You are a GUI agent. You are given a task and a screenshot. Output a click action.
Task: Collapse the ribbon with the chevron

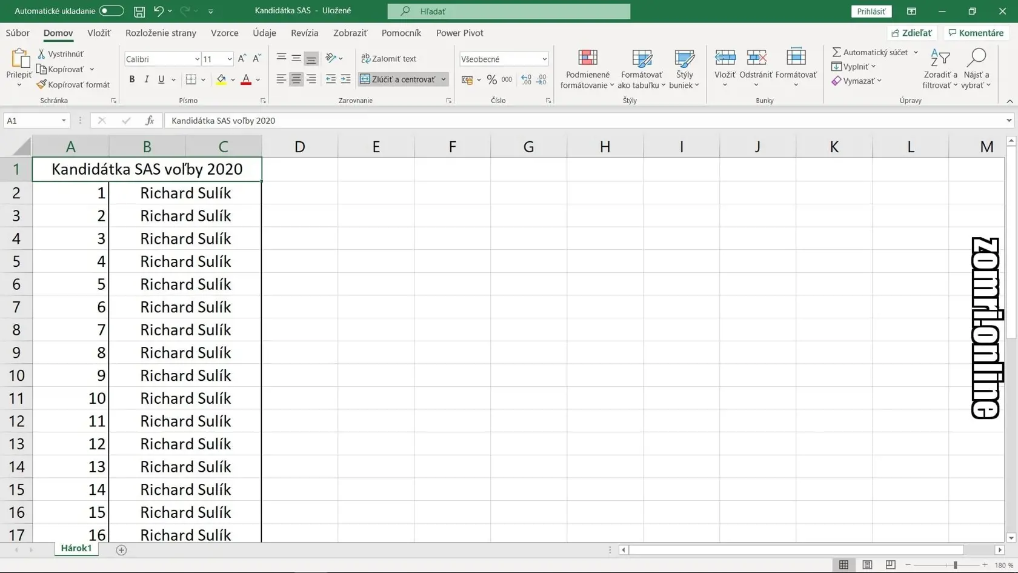[x=1010, y=101]
